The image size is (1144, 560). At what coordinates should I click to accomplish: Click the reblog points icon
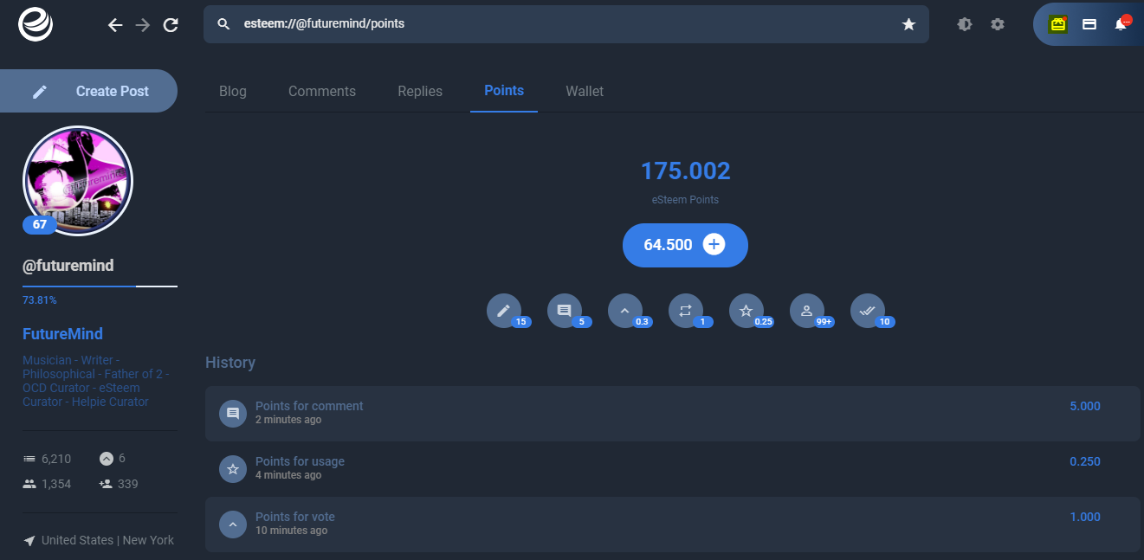pyautogui.click(x=686, y=311)
